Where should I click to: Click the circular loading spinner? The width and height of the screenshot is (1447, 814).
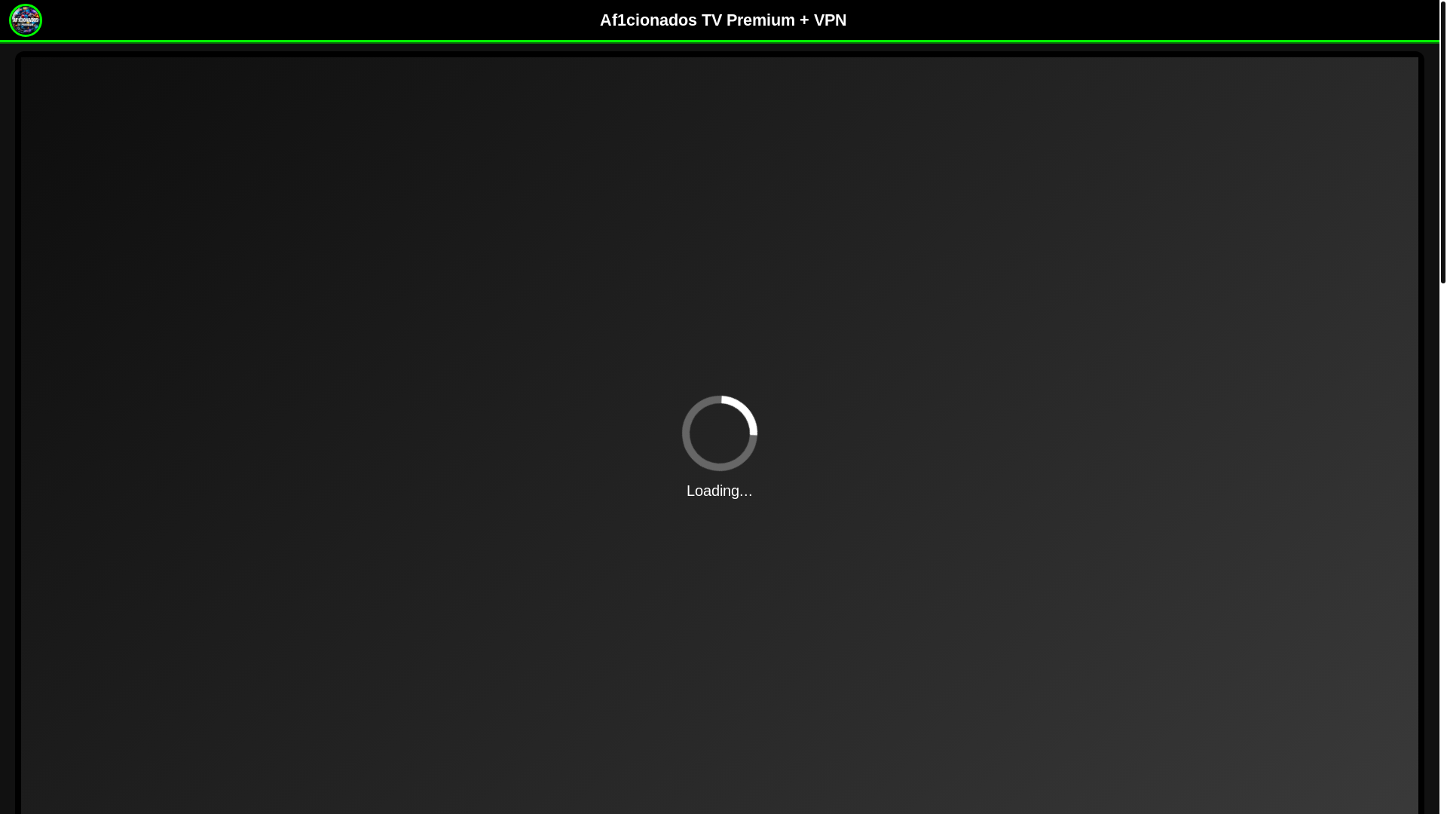coord(720,433)
